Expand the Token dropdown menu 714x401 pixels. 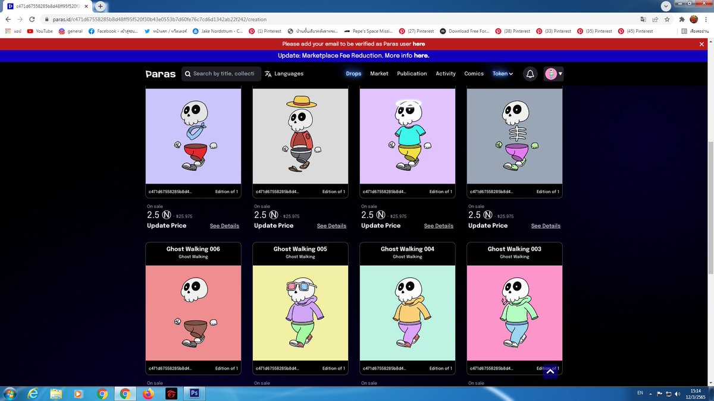pos(503,74)
